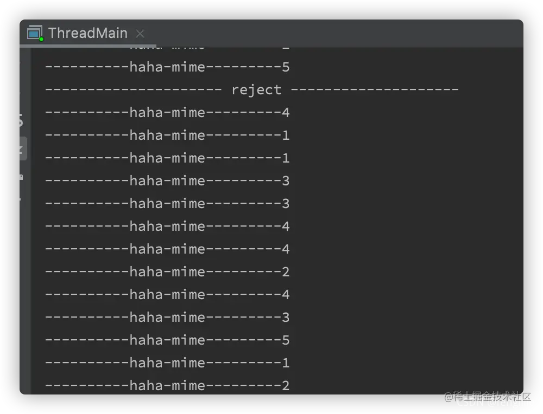This screenshot has height=414, width=543.
Task: Click the first haha-mime 1 line after reject
Action: coord(167,135)
